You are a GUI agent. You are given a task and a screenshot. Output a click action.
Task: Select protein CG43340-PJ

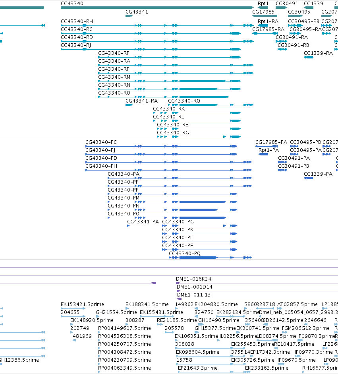(100, 150)
